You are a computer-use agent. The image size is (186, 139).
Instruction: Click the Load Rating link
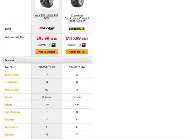pos(11,82)
